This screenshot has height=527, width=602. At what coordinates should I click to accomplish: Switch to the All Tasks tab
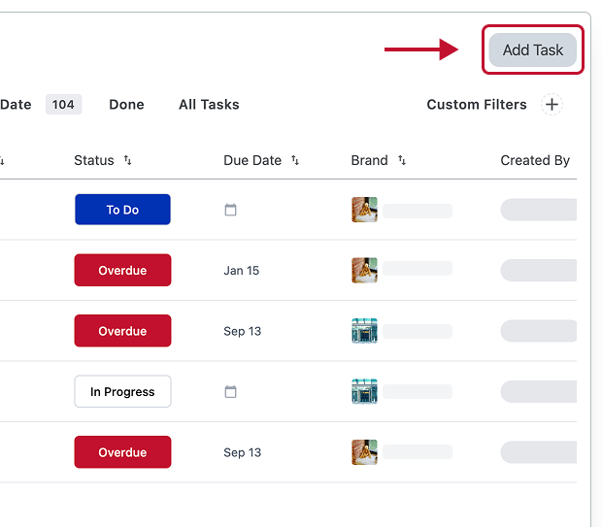[209, 105]
